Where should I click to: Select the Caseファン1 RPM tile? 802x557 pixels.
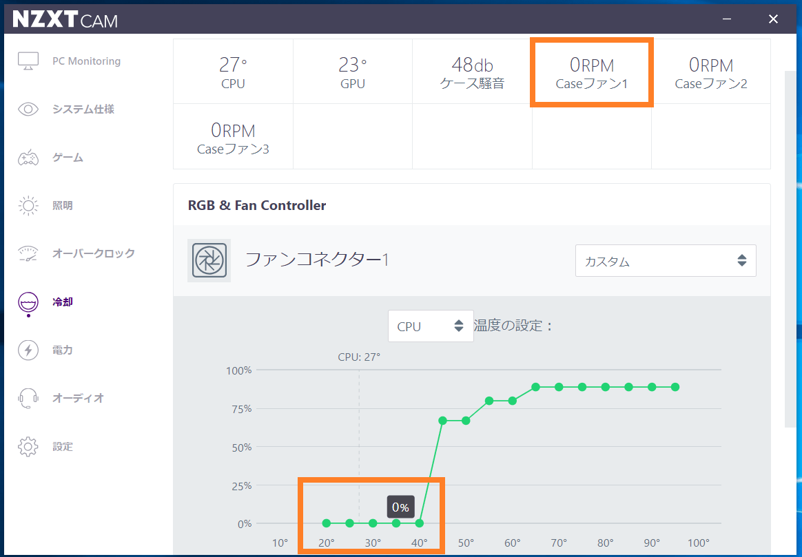592,72
